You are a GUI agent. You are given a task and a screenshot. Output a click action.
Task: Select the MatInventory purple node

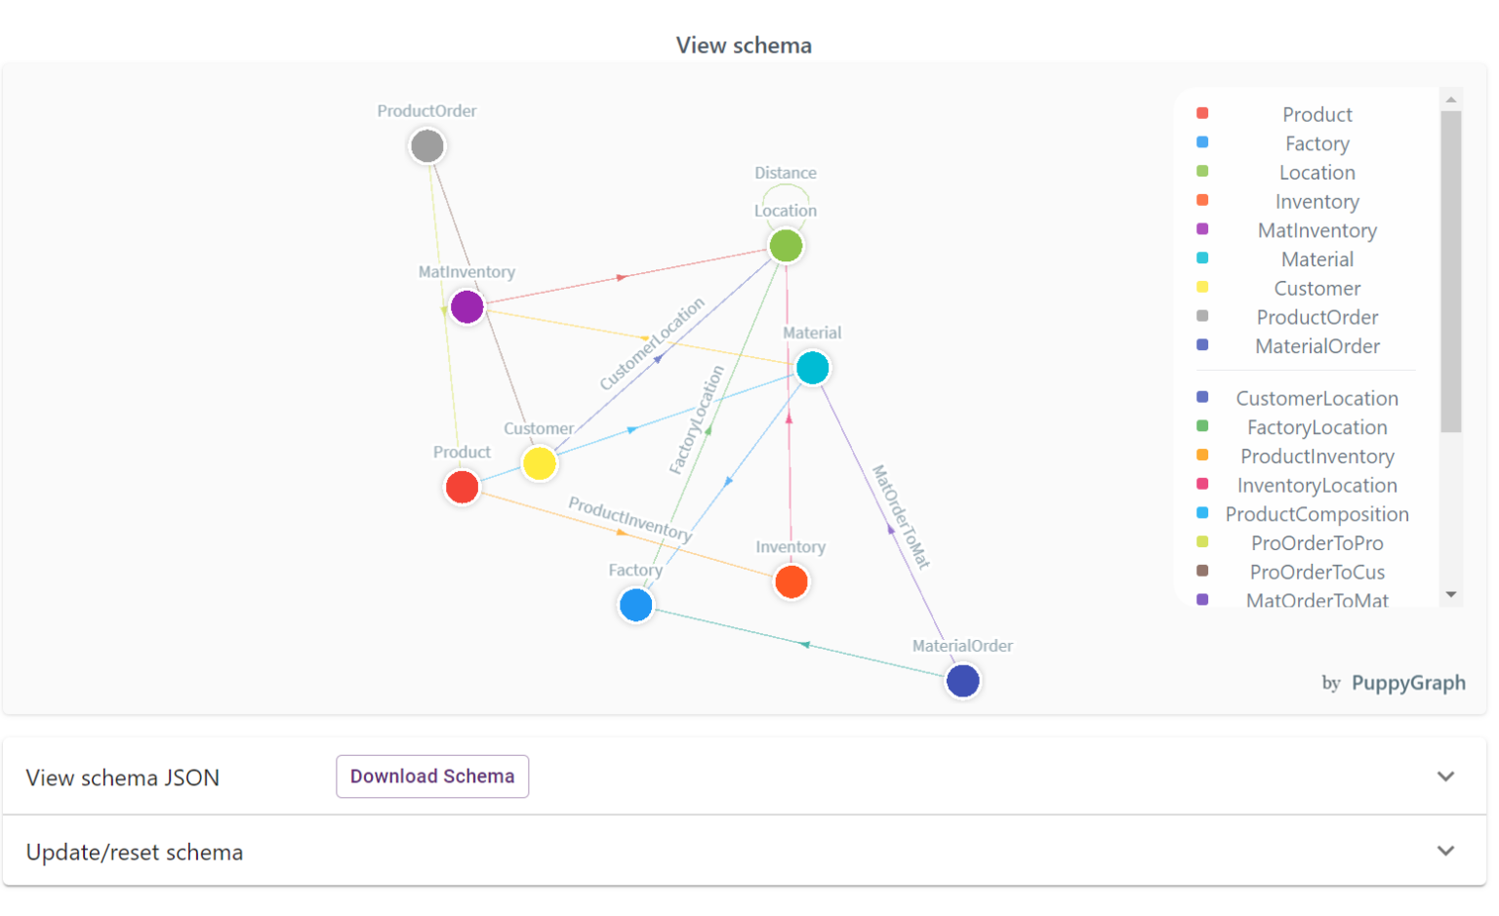[466, 306]
